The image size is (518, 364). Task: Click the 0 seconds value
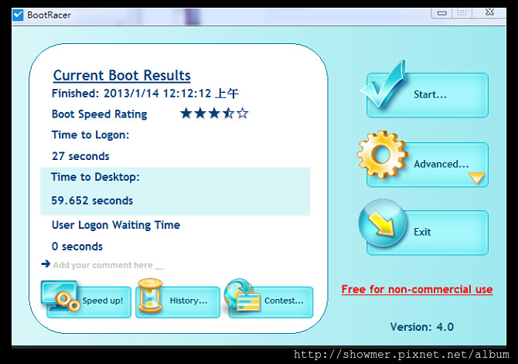(77, 247)
